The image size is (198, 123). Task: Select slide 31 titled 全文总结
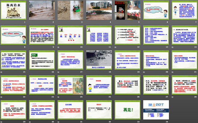pos(70,110)
